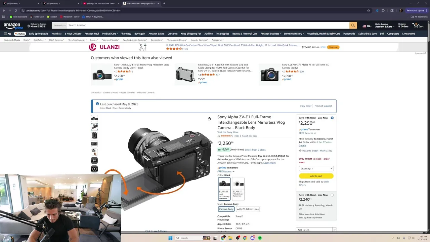Open the Electronics search category dropdown
The width and height of the screenshot is (430, 242).
click(59, 25)
